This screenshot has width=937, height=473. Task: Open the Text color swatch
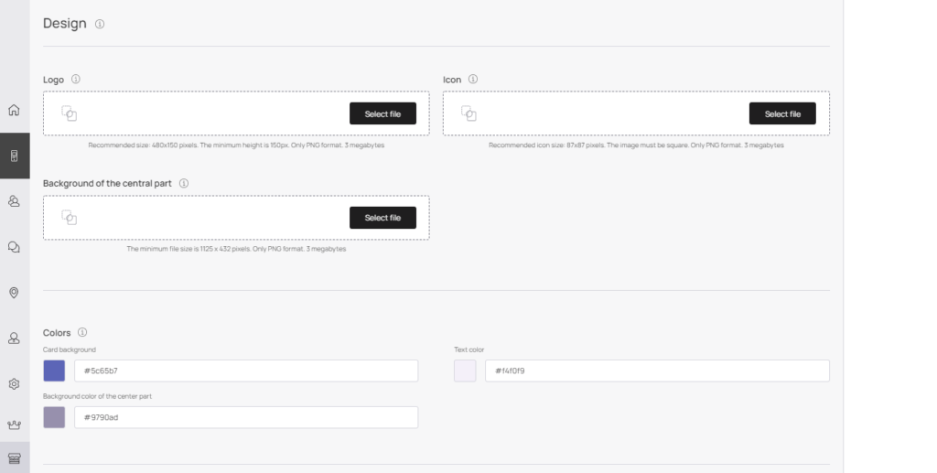tap(465, 371)
